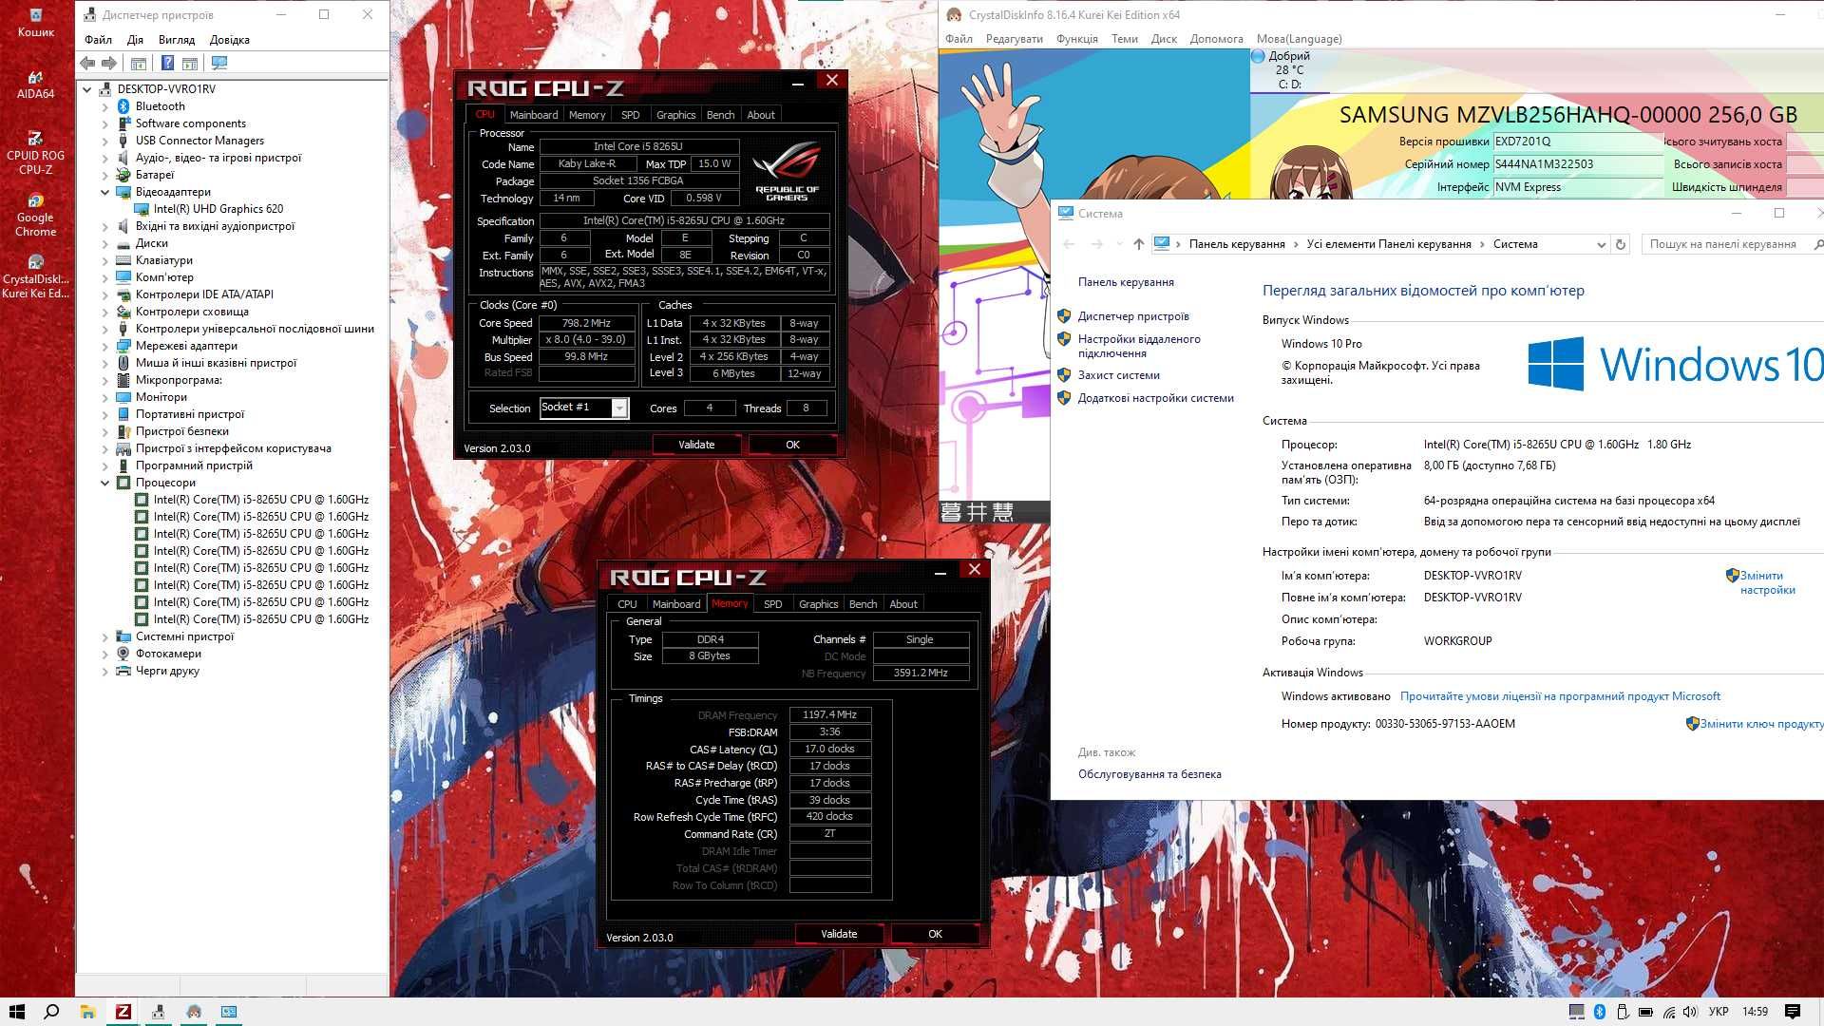Screen dimensions: 1824x1026
Task: Switch to Mainboard tab in upper CPU-Z
Action: [x=534, y=115]
